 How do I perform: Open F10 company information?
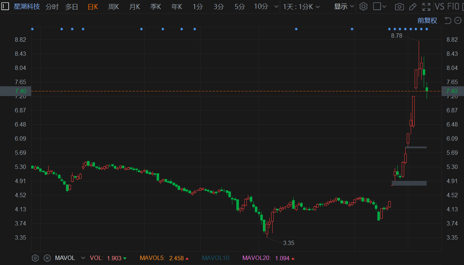point(453,7)
